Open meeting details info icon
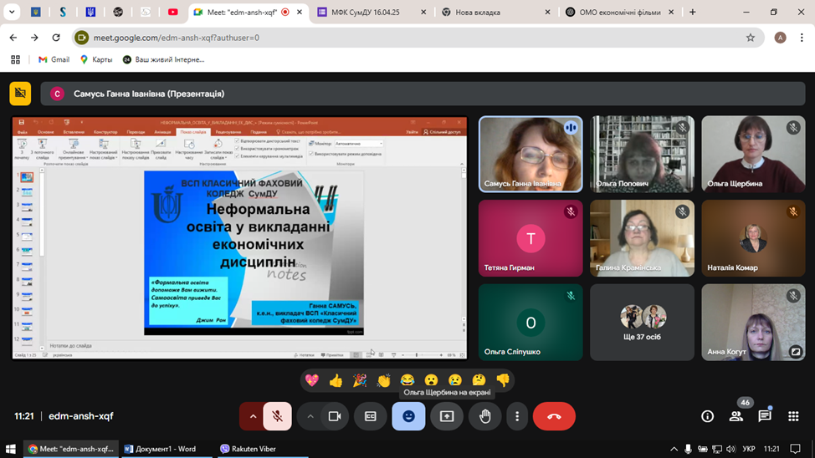 (x=707, y=416)
